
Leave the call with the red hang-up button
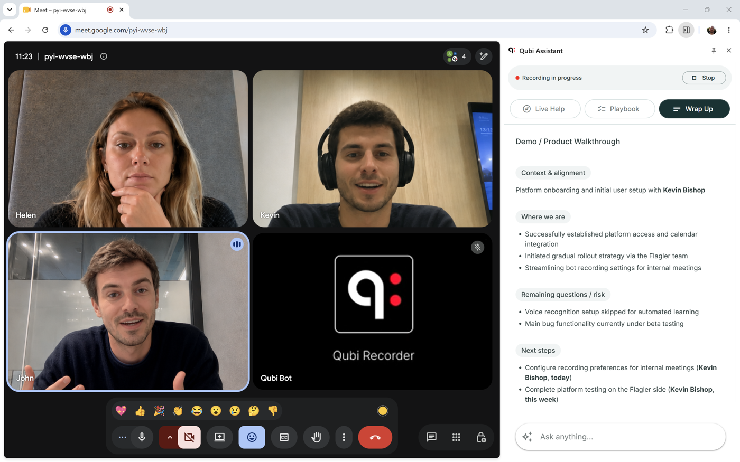[x=375, y=437]
